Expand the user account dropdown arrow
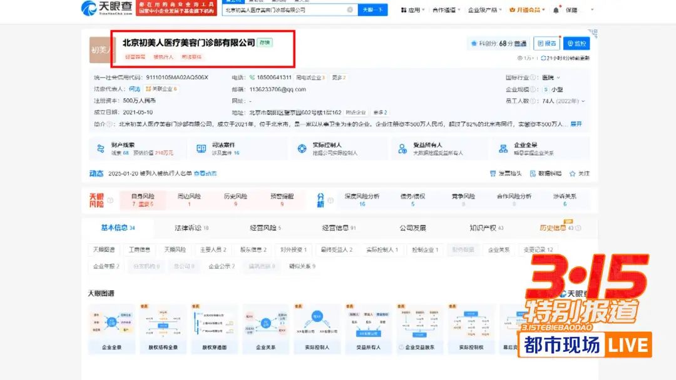 coord(592,10)
